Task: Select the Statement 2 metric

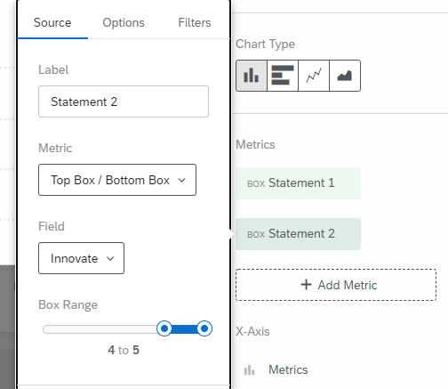Action: (298, 234)
